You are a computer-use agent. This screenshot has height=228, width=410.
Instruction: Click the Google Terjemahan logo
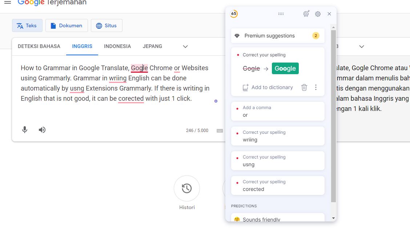point(52,3)
